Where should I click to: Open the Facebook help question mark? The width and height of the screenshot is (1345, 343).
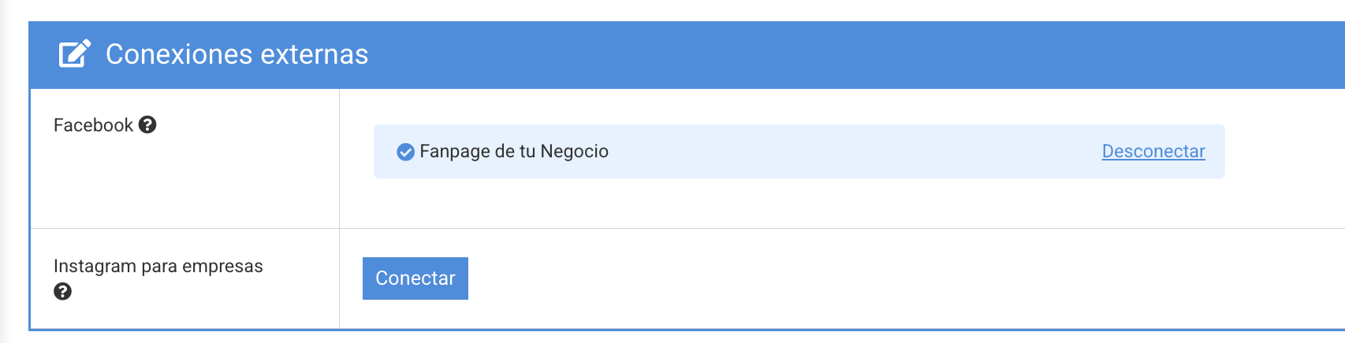[x=147, y=125]
